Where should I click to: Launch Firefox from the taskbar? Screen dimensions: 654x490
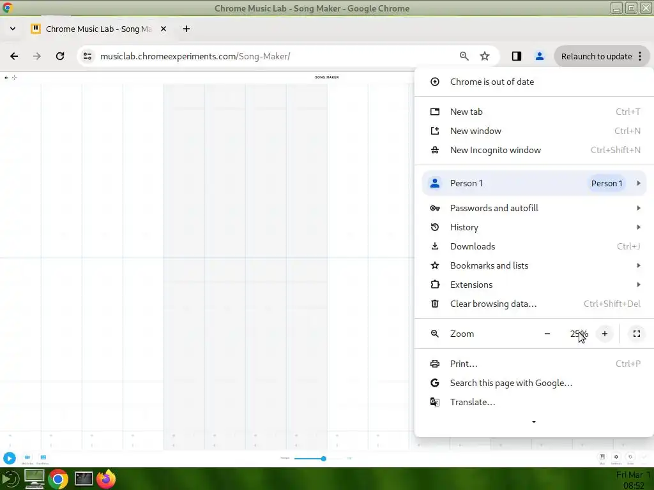(107, 479)
